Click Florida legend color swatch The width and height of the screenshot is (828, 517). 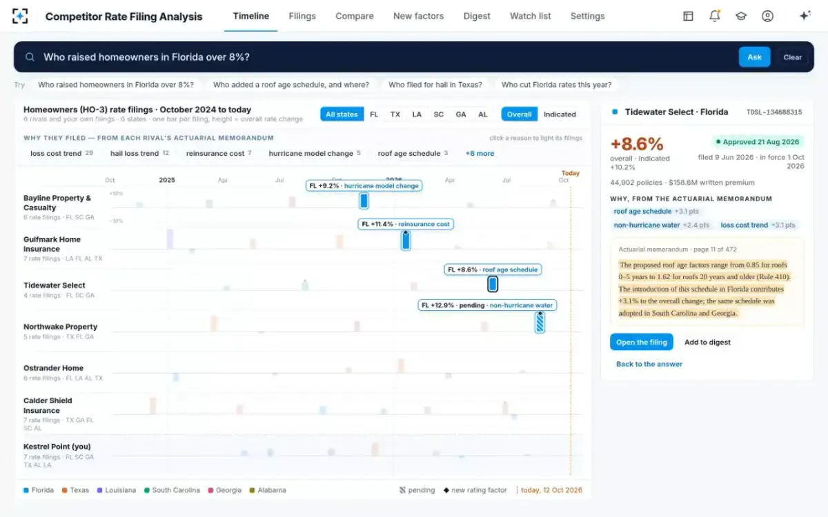pyautogui.click(x=26, y=490)
